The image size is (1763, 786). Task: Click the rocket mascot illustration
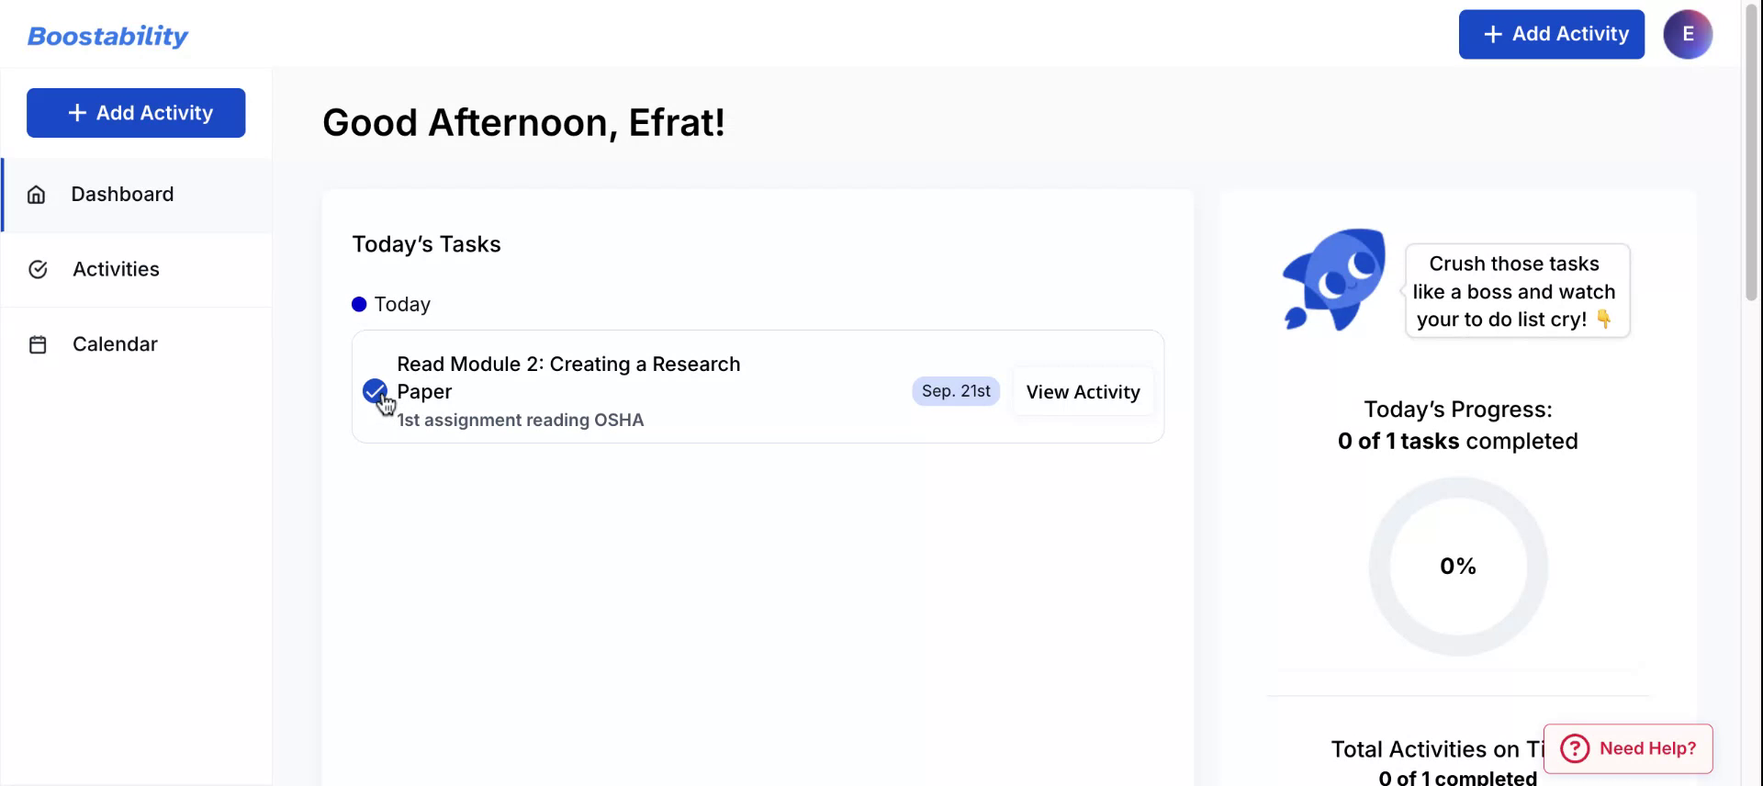point(1334,279)
